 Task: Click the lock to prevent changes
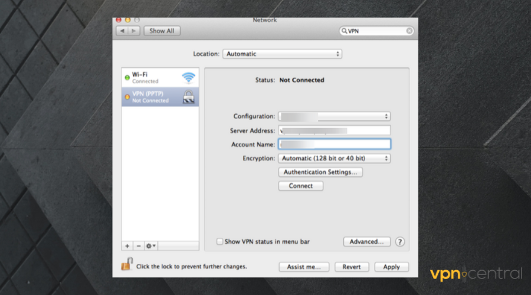tap(127, 264)
